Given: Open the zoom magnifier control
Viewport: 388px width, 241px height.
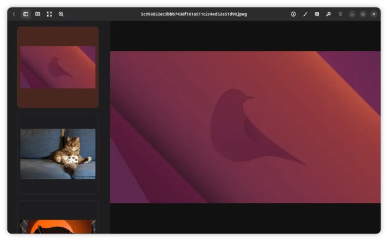Looking at the screenshot, I should (61, 14).
